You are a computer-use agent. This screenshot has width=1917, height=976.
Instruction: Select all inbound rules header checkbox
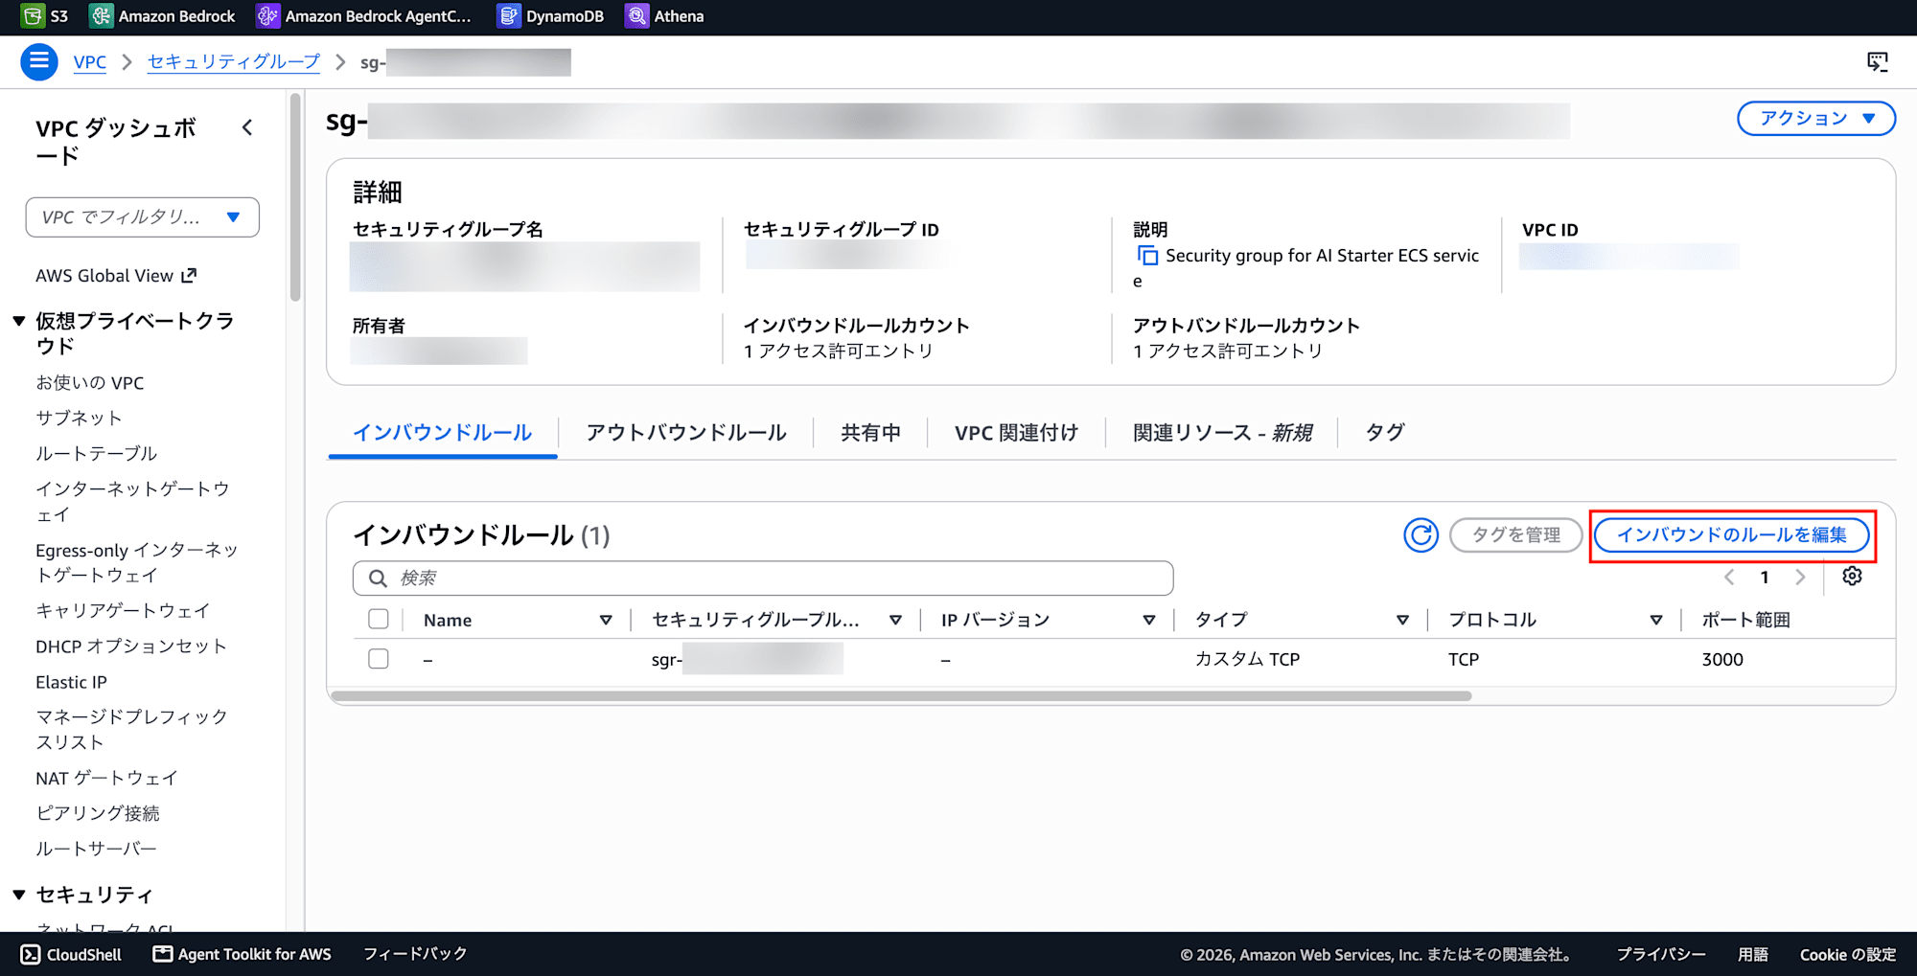click(379, 619)
